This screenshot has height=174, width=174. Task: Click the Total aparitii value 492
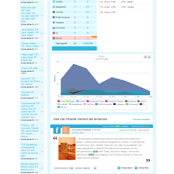(x=75, y=43)
